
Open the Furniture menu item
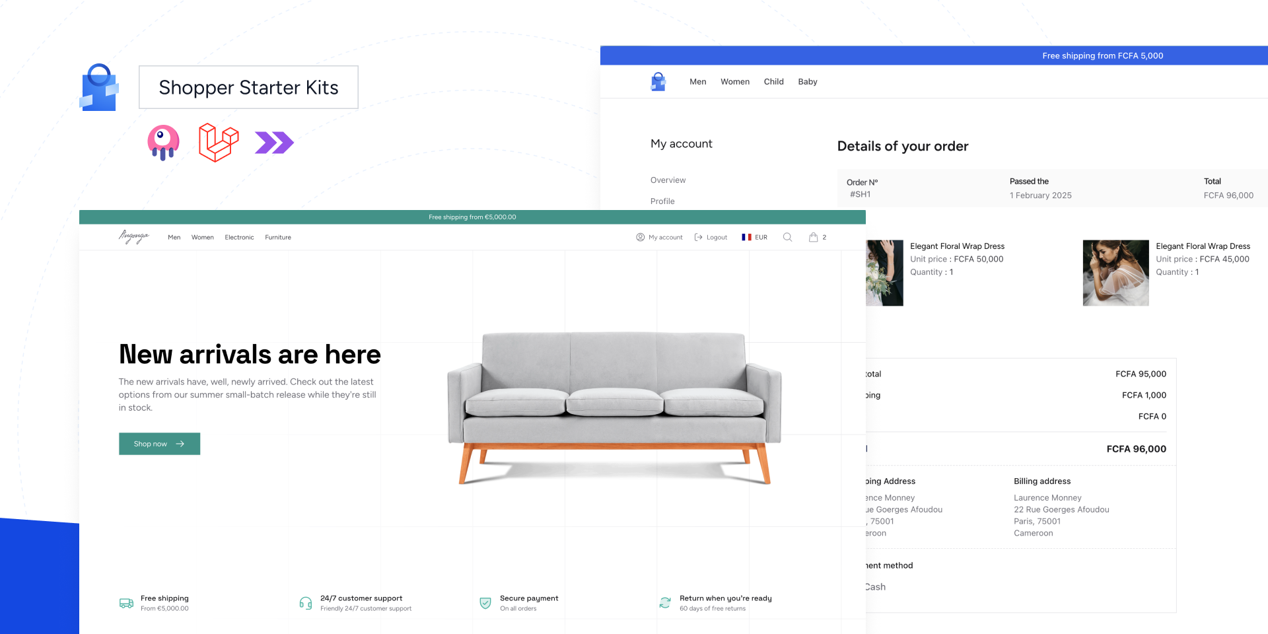tap(277, 237)
